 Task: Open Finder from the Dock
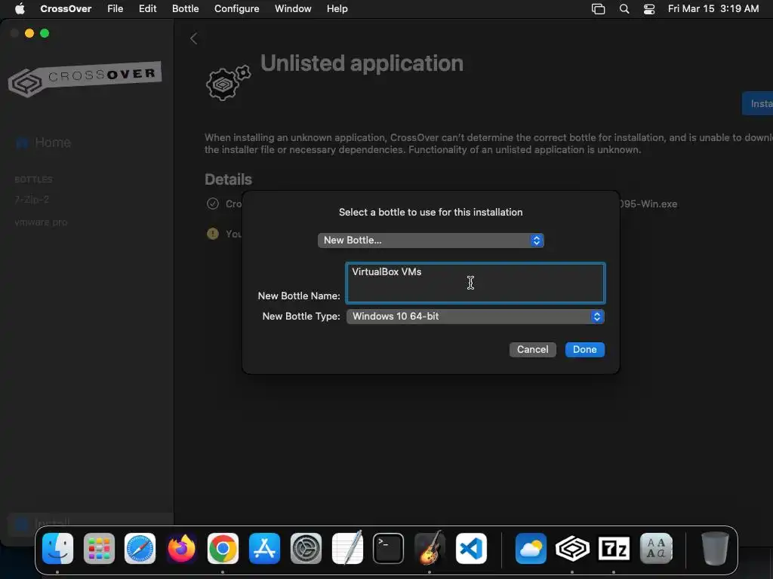[x=57, y=549]
